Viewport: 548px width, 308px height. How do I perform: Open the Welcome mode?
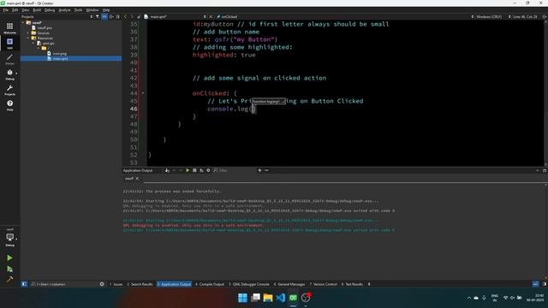pos(9,28)
